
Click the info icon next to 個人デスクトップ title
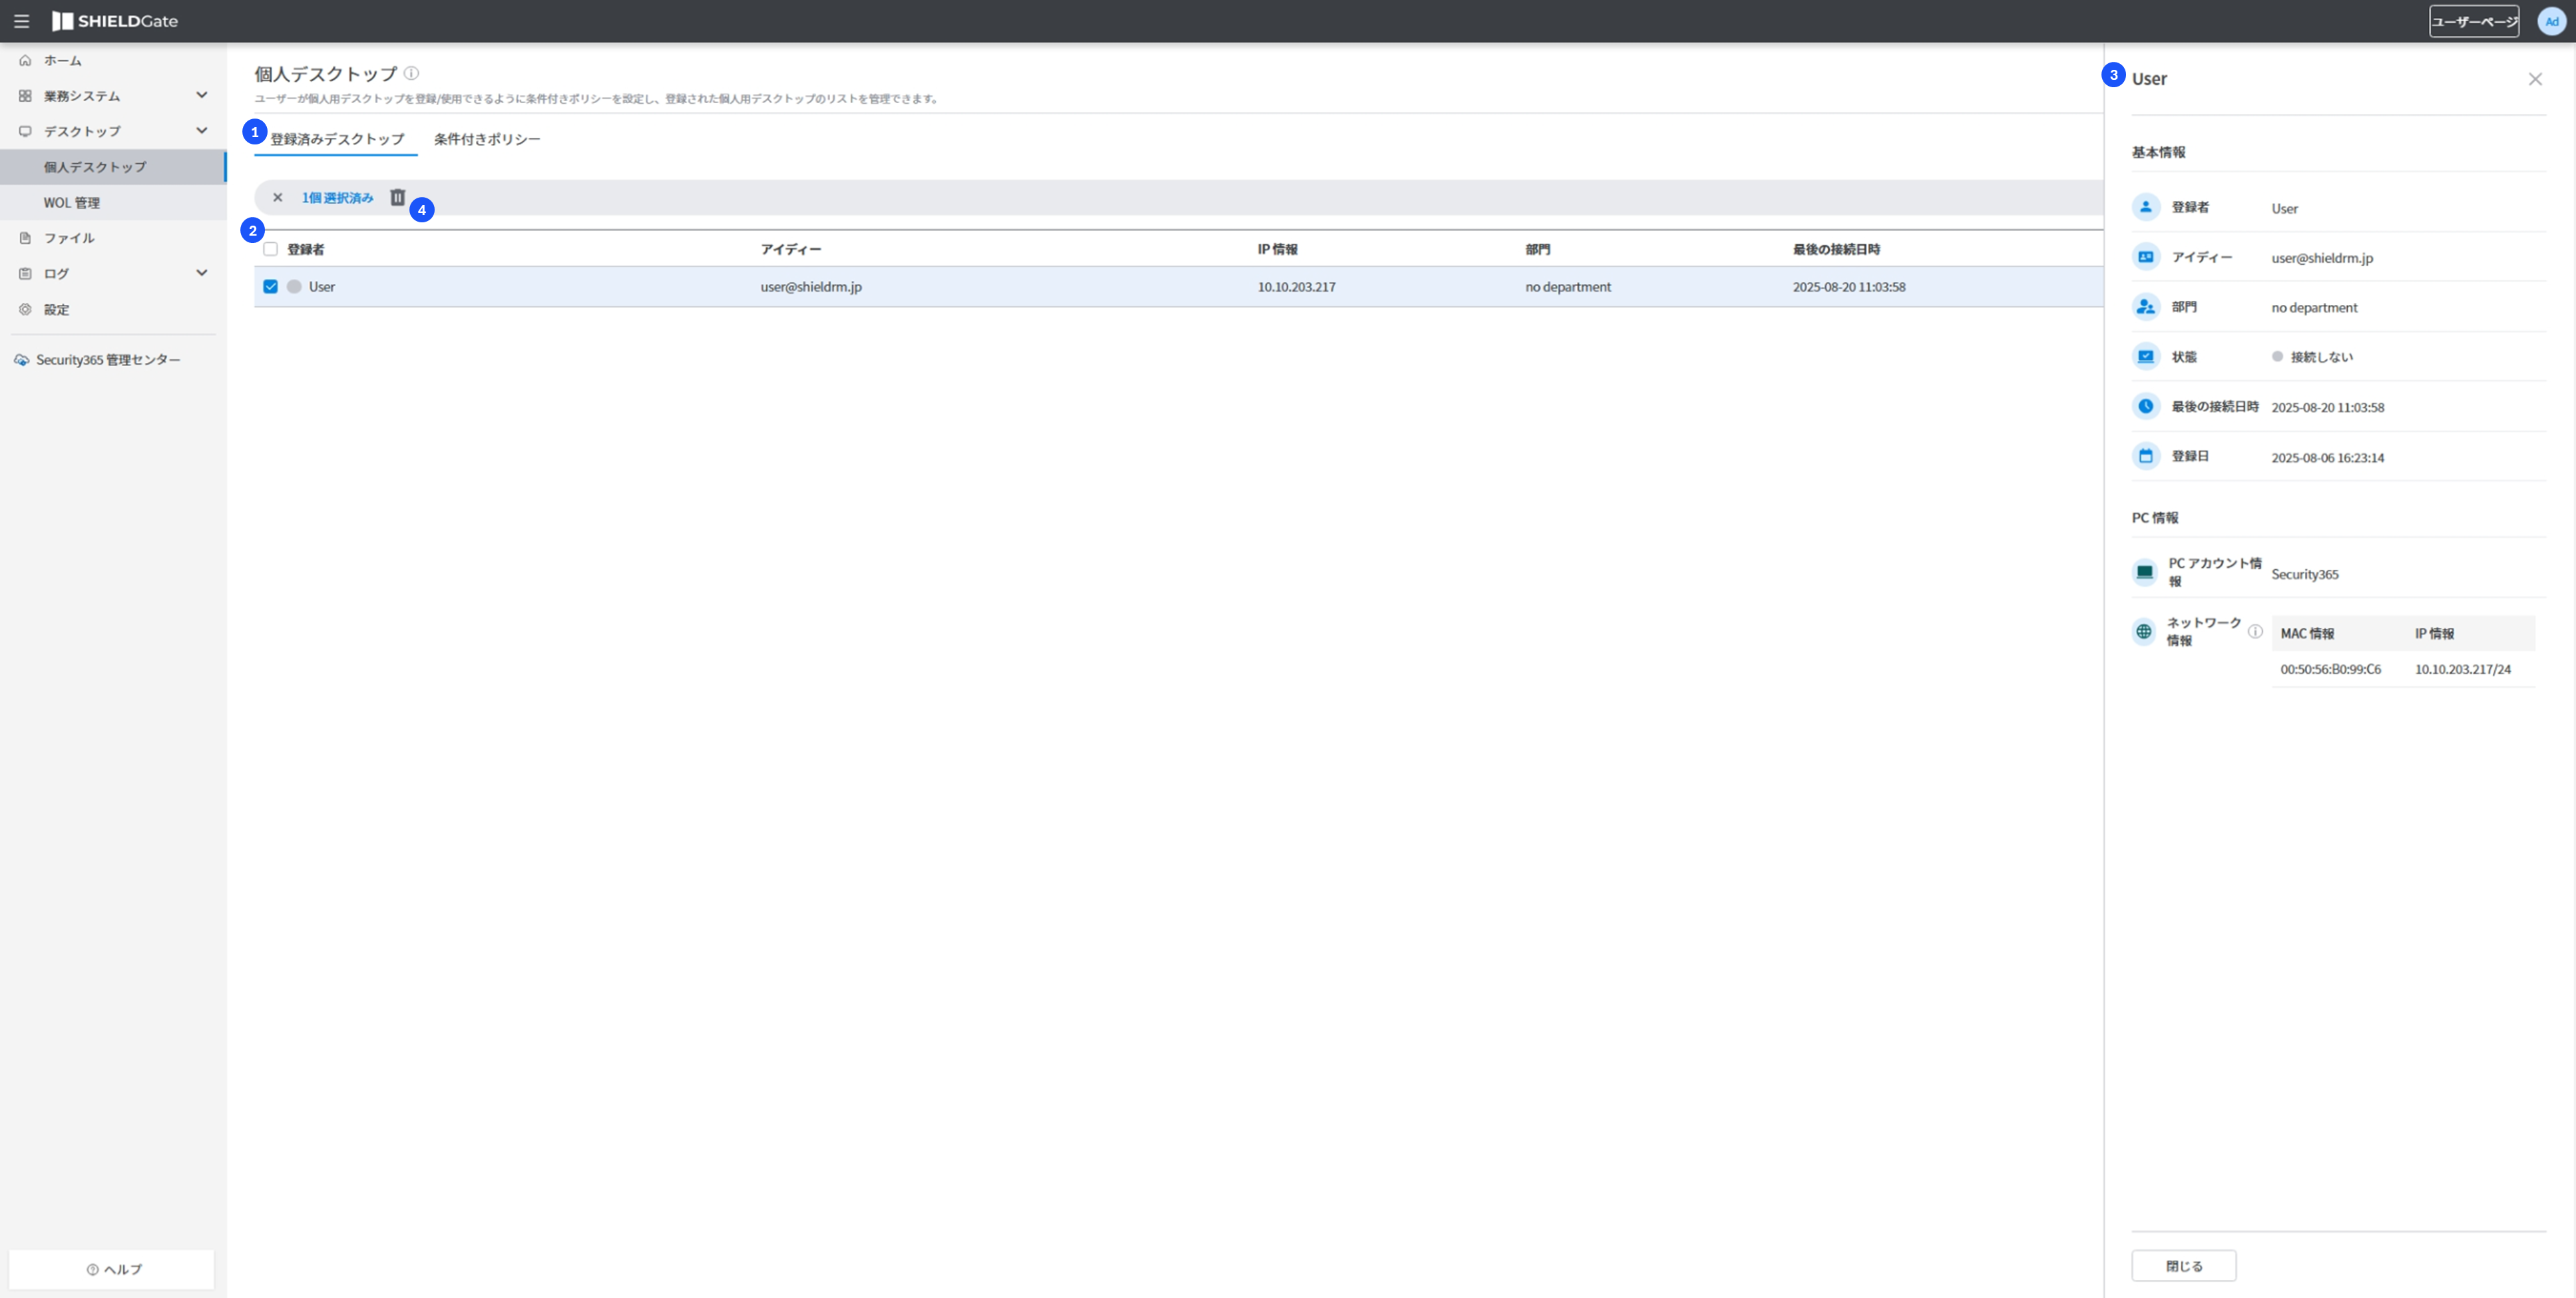click(411, 73)
